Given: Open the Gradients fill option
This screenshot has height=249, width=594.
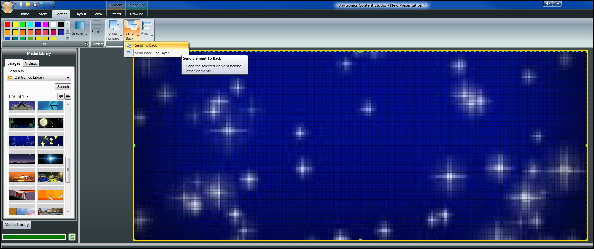Looking at the screenshot, I should point(79,28).
